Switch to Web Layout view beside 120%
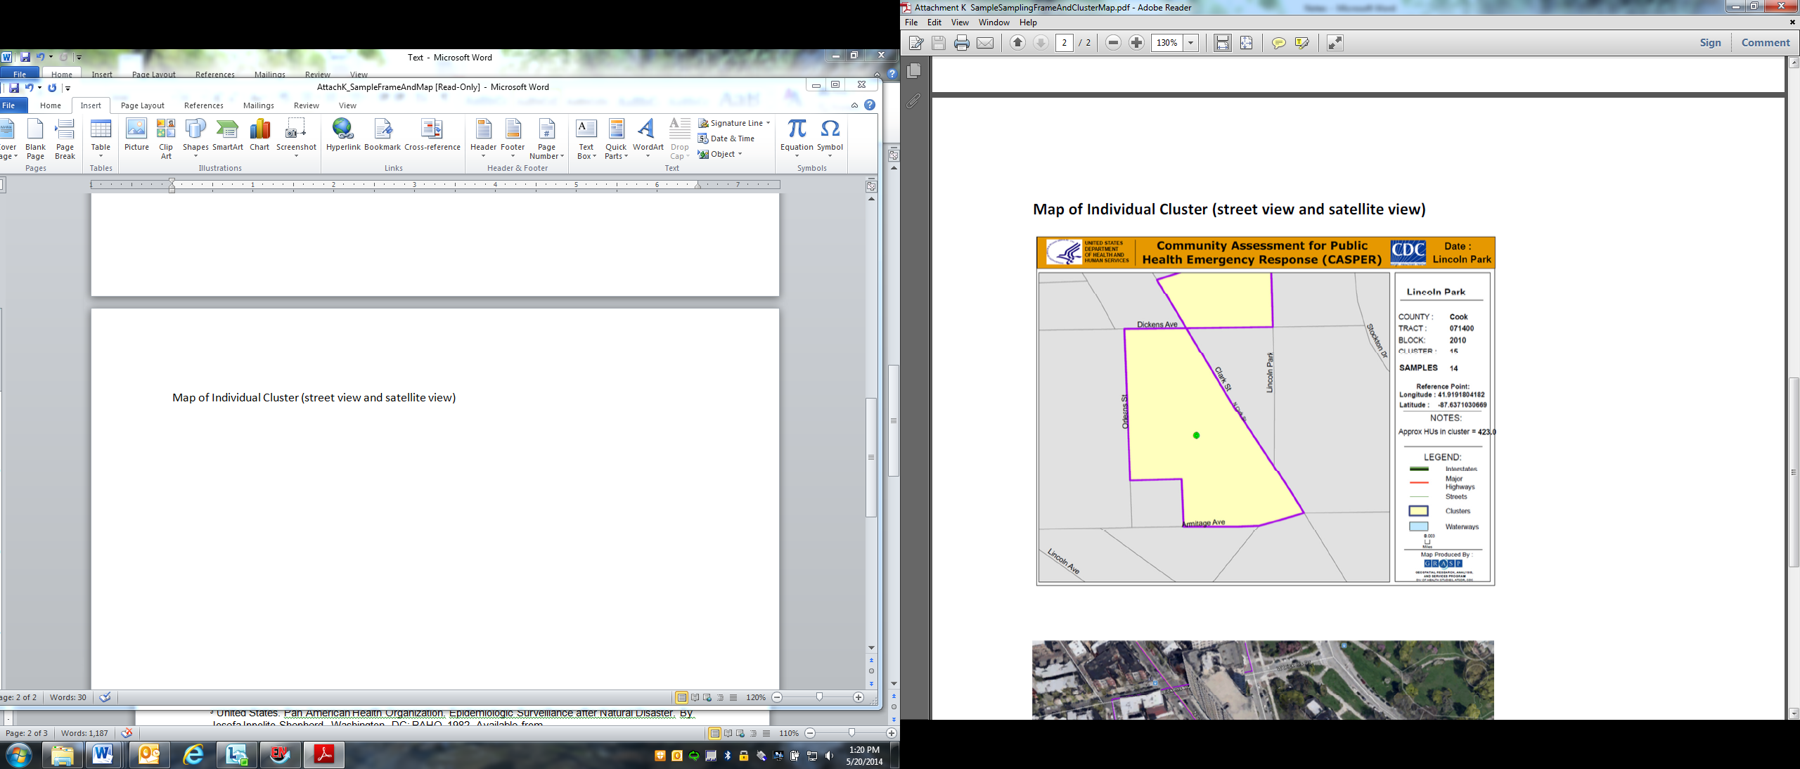Image resolution: width=1800 pixels, height=769 pixels. (707, 697)
